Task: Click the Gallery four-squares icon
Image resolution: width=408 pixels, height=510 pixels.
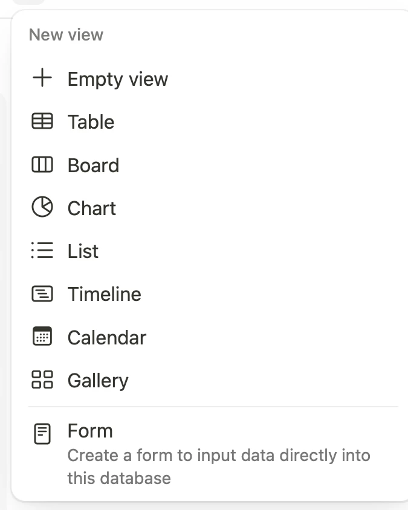Action: 42,379
